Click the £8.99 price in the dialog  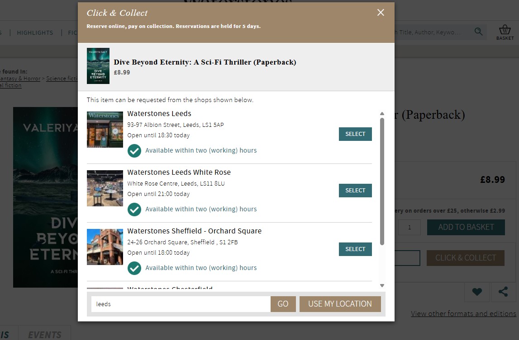pos(122,72)
